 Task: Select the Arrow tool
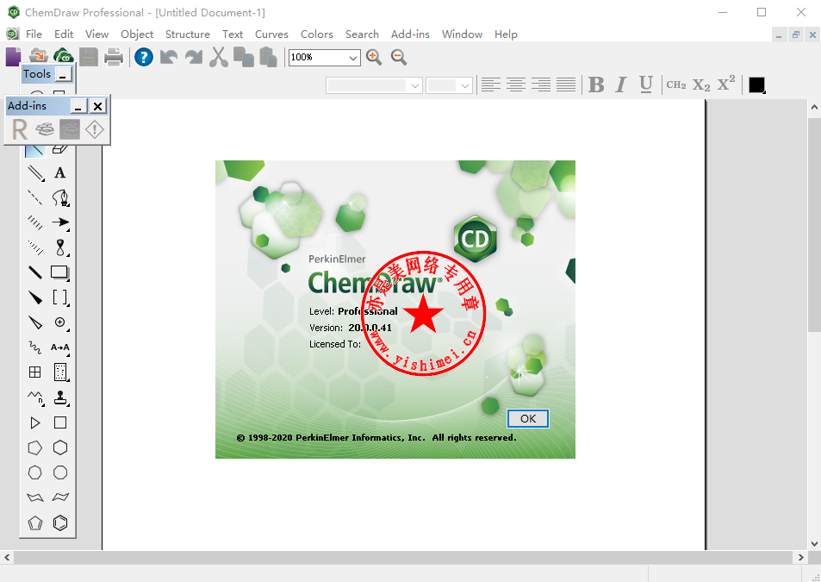coord(60,222)
